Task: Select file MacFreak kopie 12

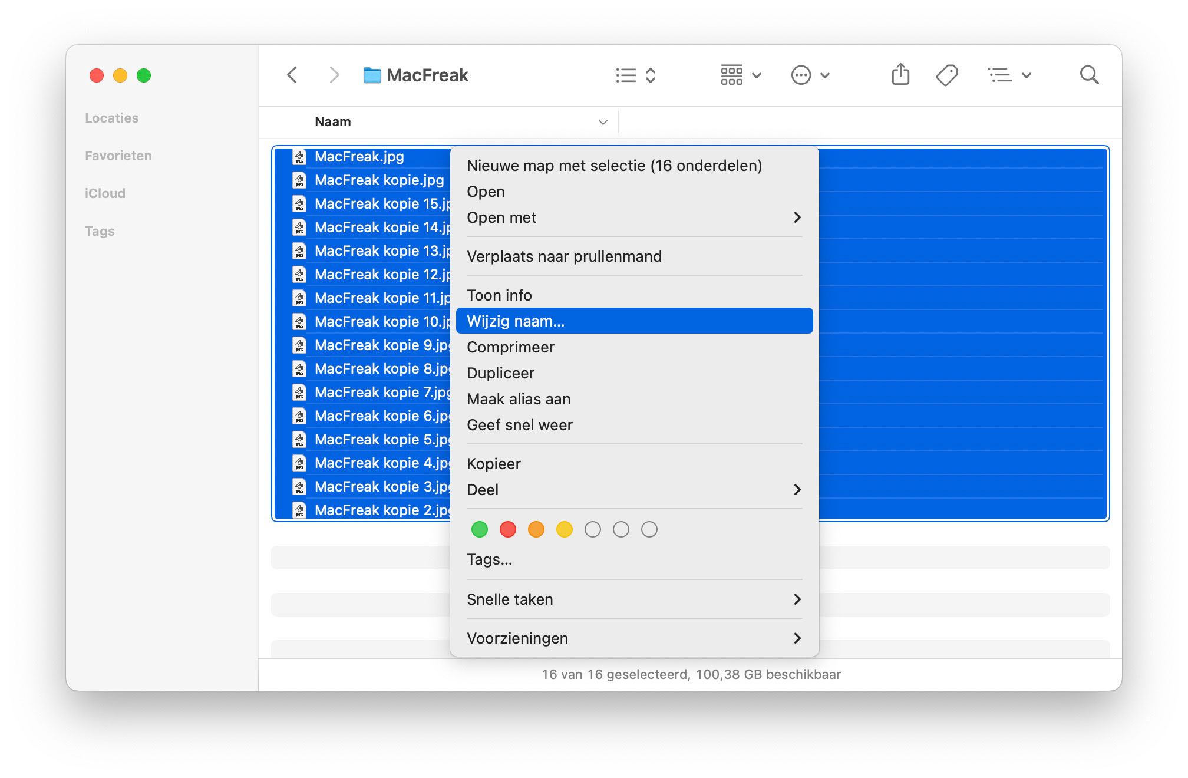Action: click(382, 275)
